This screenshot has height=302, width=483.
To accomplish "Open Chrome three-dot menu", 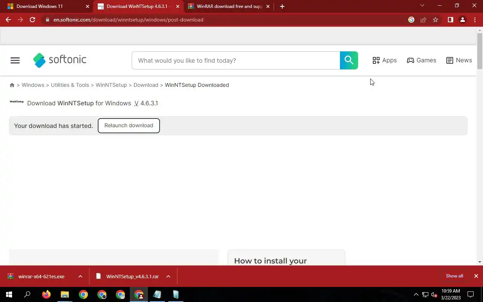I will 475,20.
